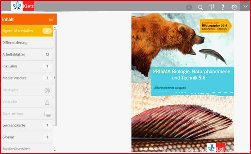Viewport: 251px width, 154px height.
Task: Click sidebar scrollbar up arrow
Action: pos(55,27)
